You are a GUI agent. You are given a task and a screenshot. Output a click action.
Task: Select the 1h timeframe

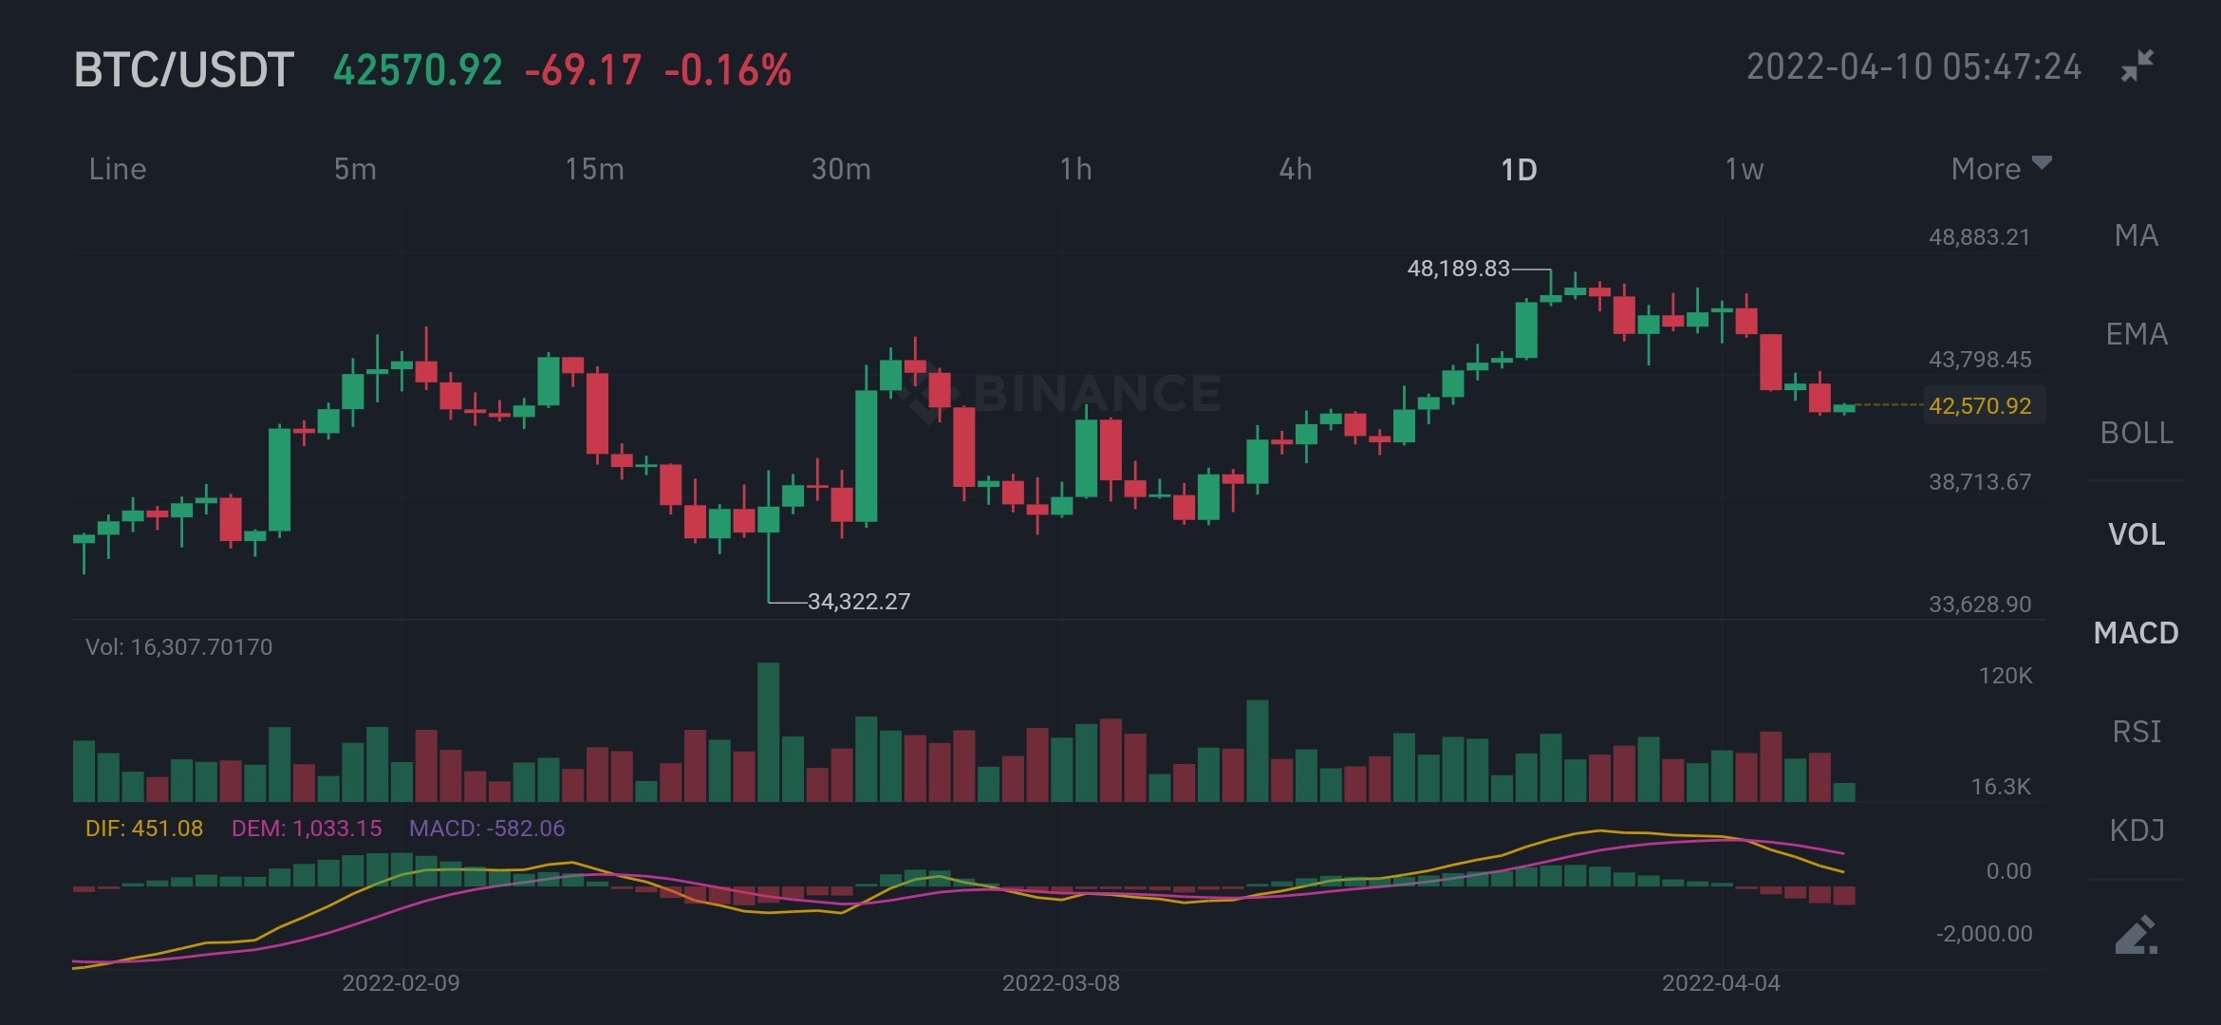pyautogui.click(x=1075, y=169)
